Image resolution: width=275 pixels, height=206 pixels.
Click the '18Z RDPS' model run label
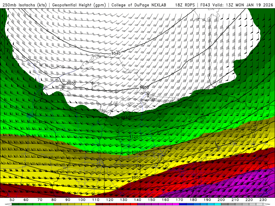[x=185, y=5]
